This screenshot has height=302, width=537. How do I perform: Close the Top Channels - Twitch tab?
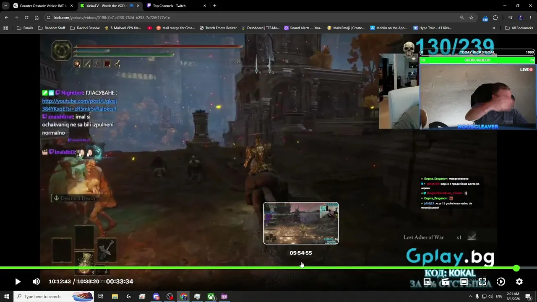point(205,6)
